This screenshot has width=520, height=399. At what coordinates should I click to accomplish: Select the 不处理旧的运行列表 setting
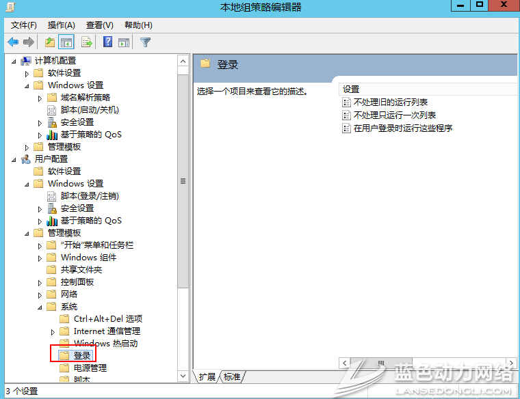tap(390, 102)
